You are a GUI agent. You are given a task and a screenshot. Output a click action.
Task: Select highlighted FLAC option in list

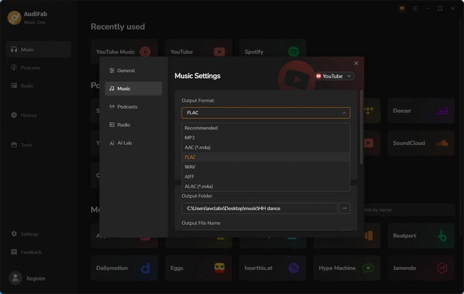[266, 157]
